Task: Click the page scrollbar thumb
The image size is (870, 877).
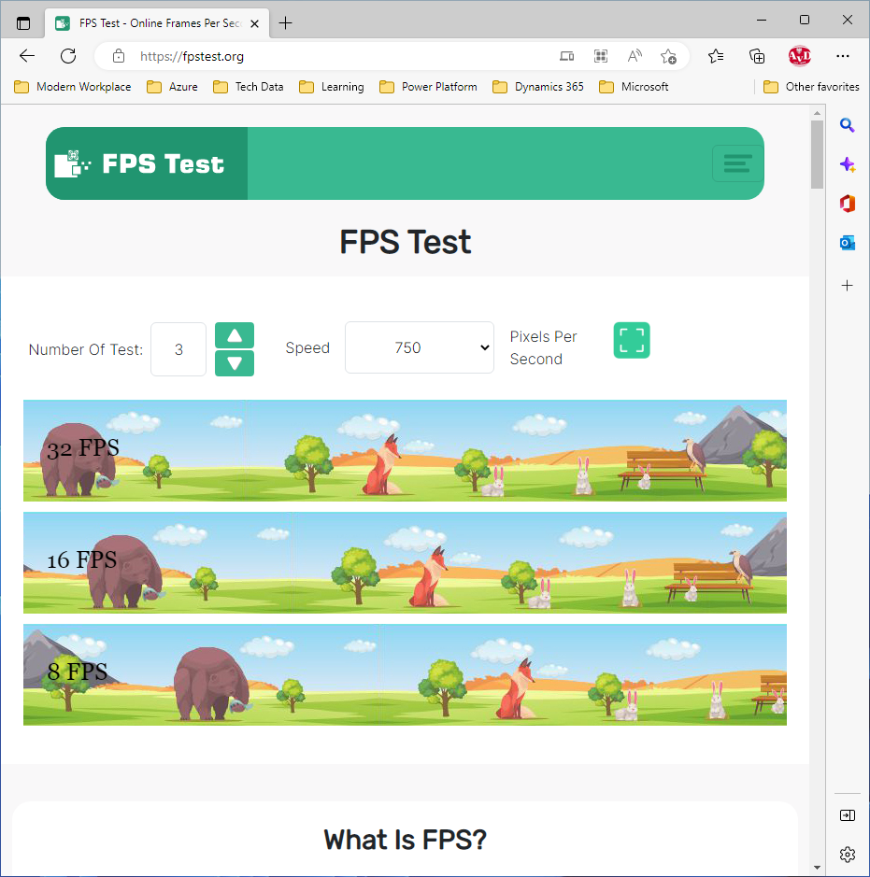Action: (817, 154)
